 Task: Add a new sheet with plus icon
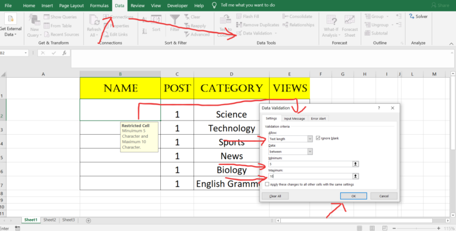coord(88,220)
